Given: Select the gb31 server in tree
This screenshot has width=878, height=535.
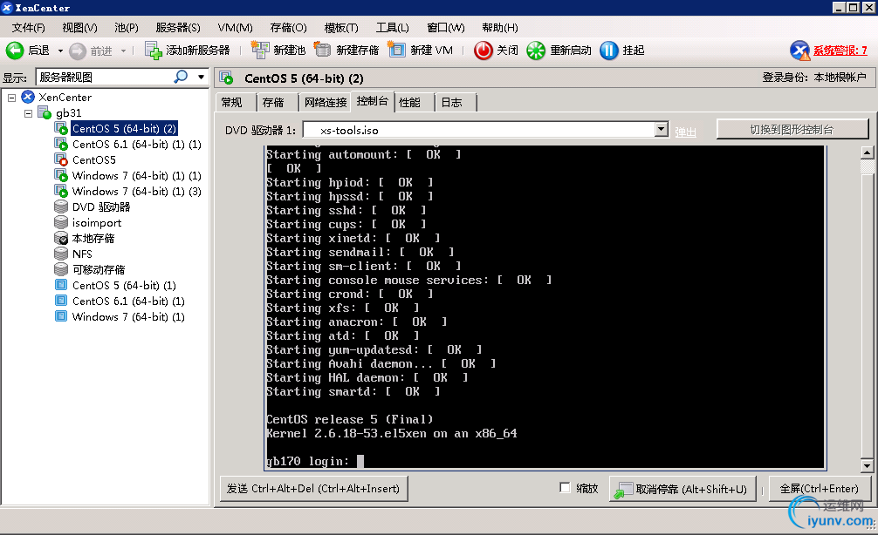Looking at the screenshot, I should (x=68, y=113).
